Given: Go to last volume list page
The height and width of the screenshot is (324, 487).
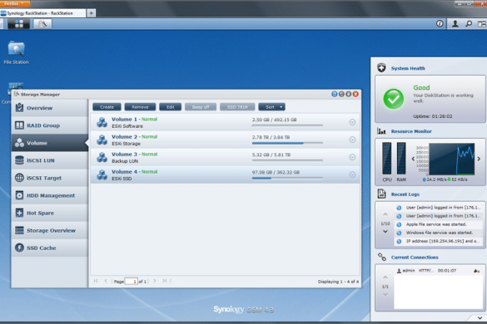Looking at the screenshot, I should (x=164, y=281).
